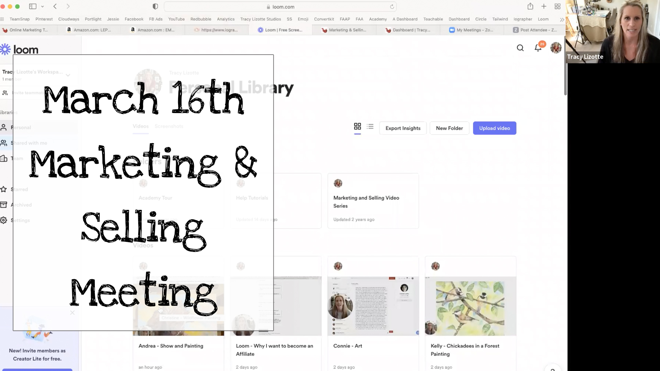
Task: Select Personal library icon in sidebar
Action: (4, 127)
